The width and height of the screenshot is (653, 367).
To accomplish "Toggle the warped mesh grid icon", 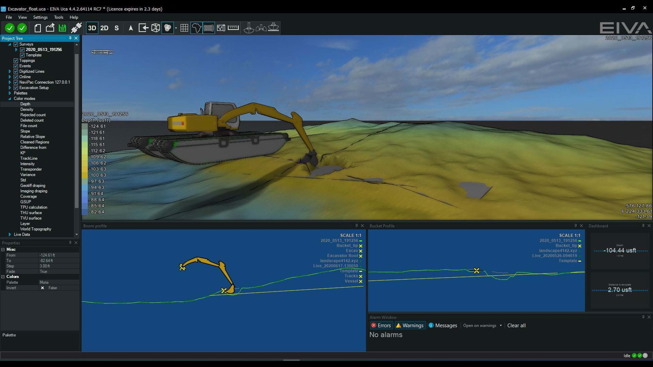I will [x=209, y=28].
